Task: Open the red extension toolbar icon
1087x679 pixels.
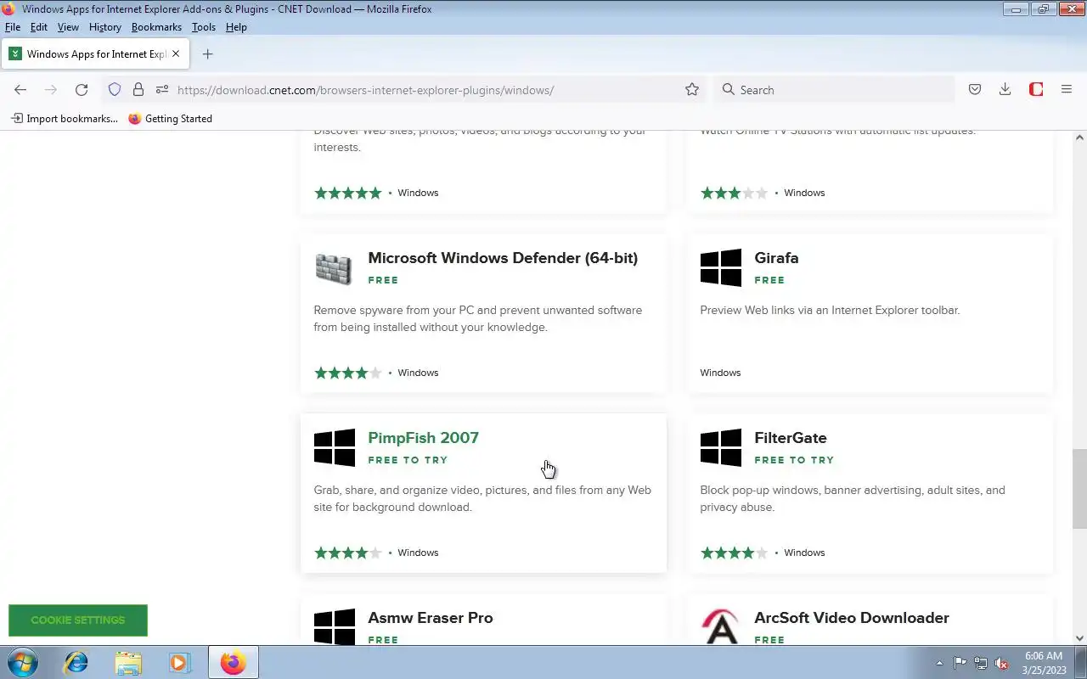Action: [x=1036, y=90]
